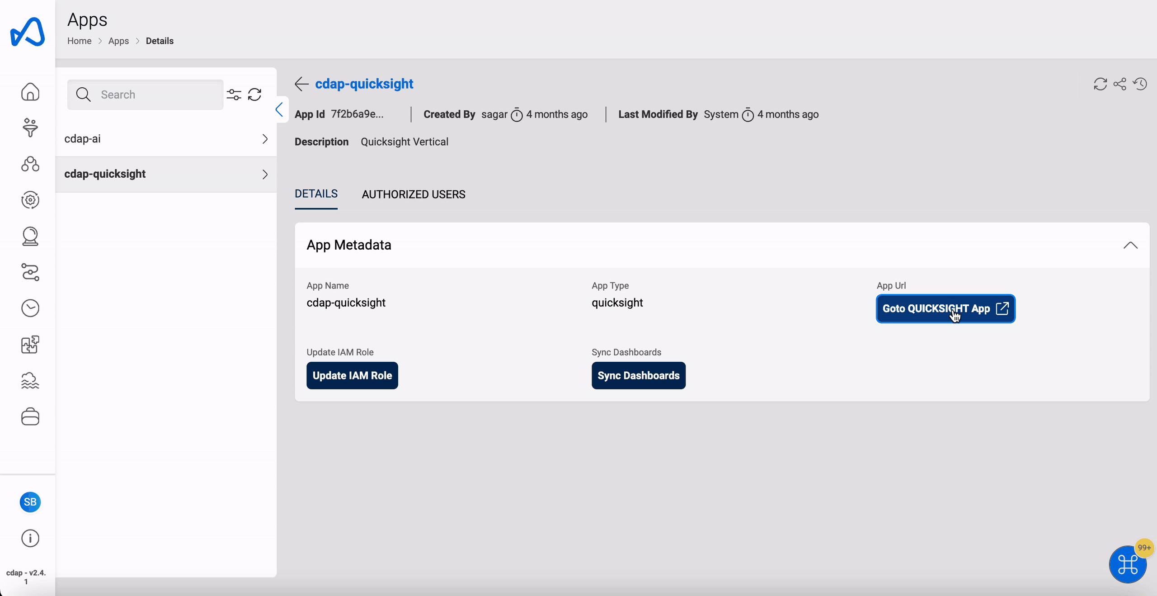Click the Update IAM Role button

(352, 375)
